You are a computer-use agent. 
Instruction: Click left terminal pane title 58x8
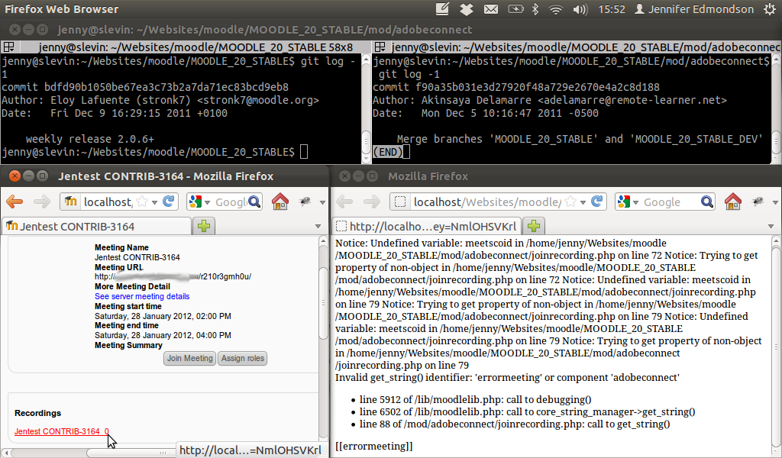tap(195, 47)
